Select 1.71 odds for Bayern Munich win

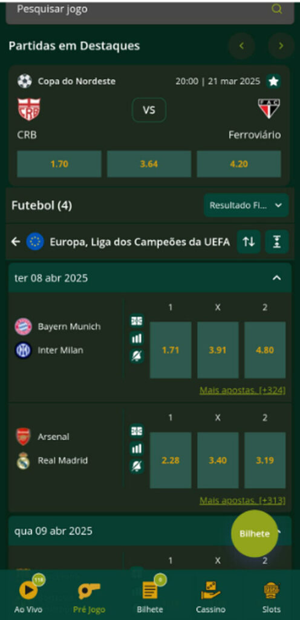(x=171, y=350)
